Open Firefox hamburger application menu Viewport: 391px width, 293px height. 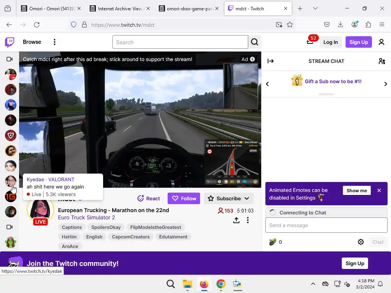[382, 25]
